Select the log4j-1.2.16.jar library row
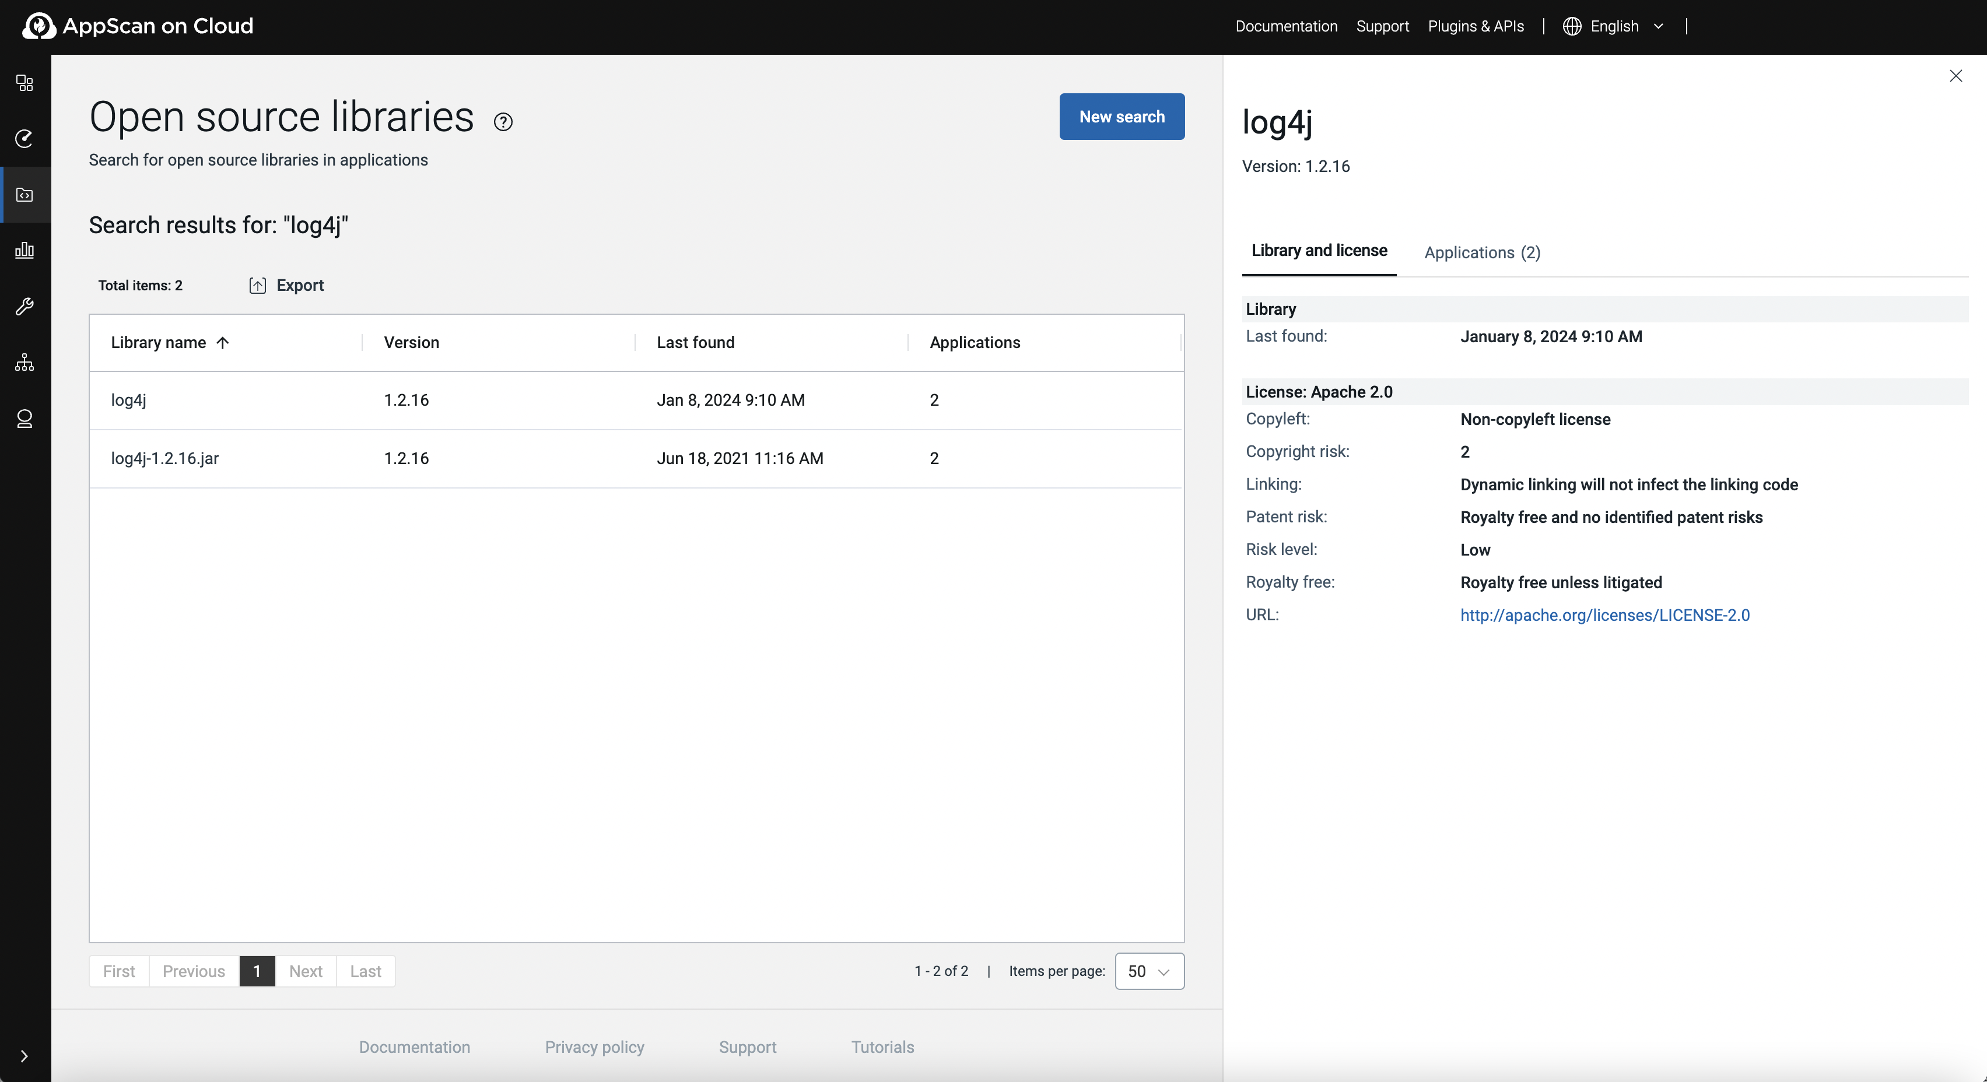 (x=636, y=458)
